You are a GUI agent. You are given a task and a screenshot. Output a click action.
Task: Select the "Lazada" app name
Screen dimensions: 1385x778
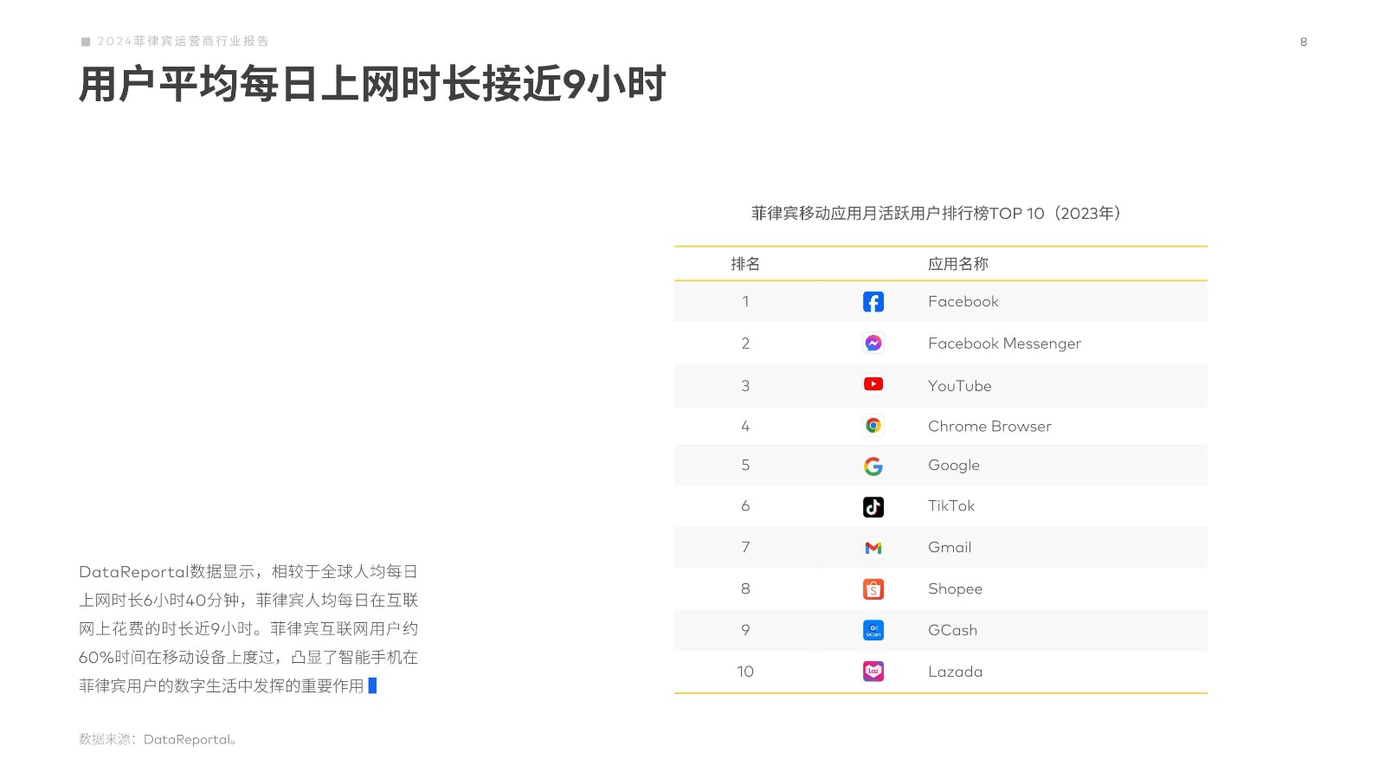click(955, 672)
